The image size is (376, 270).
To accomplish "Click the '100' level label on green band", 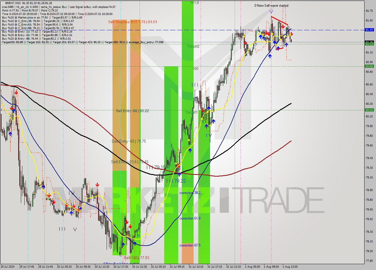I will 195,69.
